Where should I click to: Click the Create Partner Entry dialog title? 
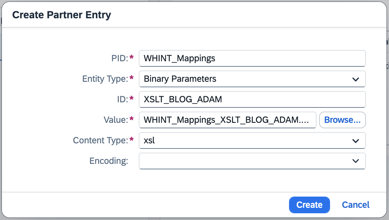pyautogui.click(x=62, y=15)
